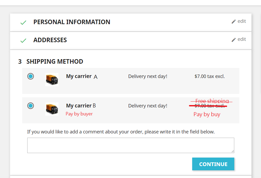The width and height of the screenshot is (261, 178).
Task: Click the truck icon for My carrier A
Action: (52, 80)
